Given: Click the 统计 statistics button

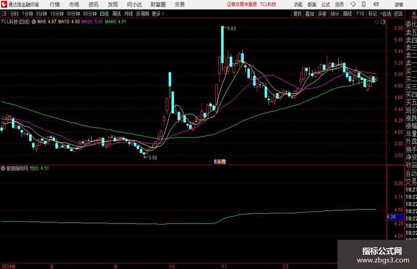Looking at the screenshot, I should pyautogui.click(x=334, y=14).
